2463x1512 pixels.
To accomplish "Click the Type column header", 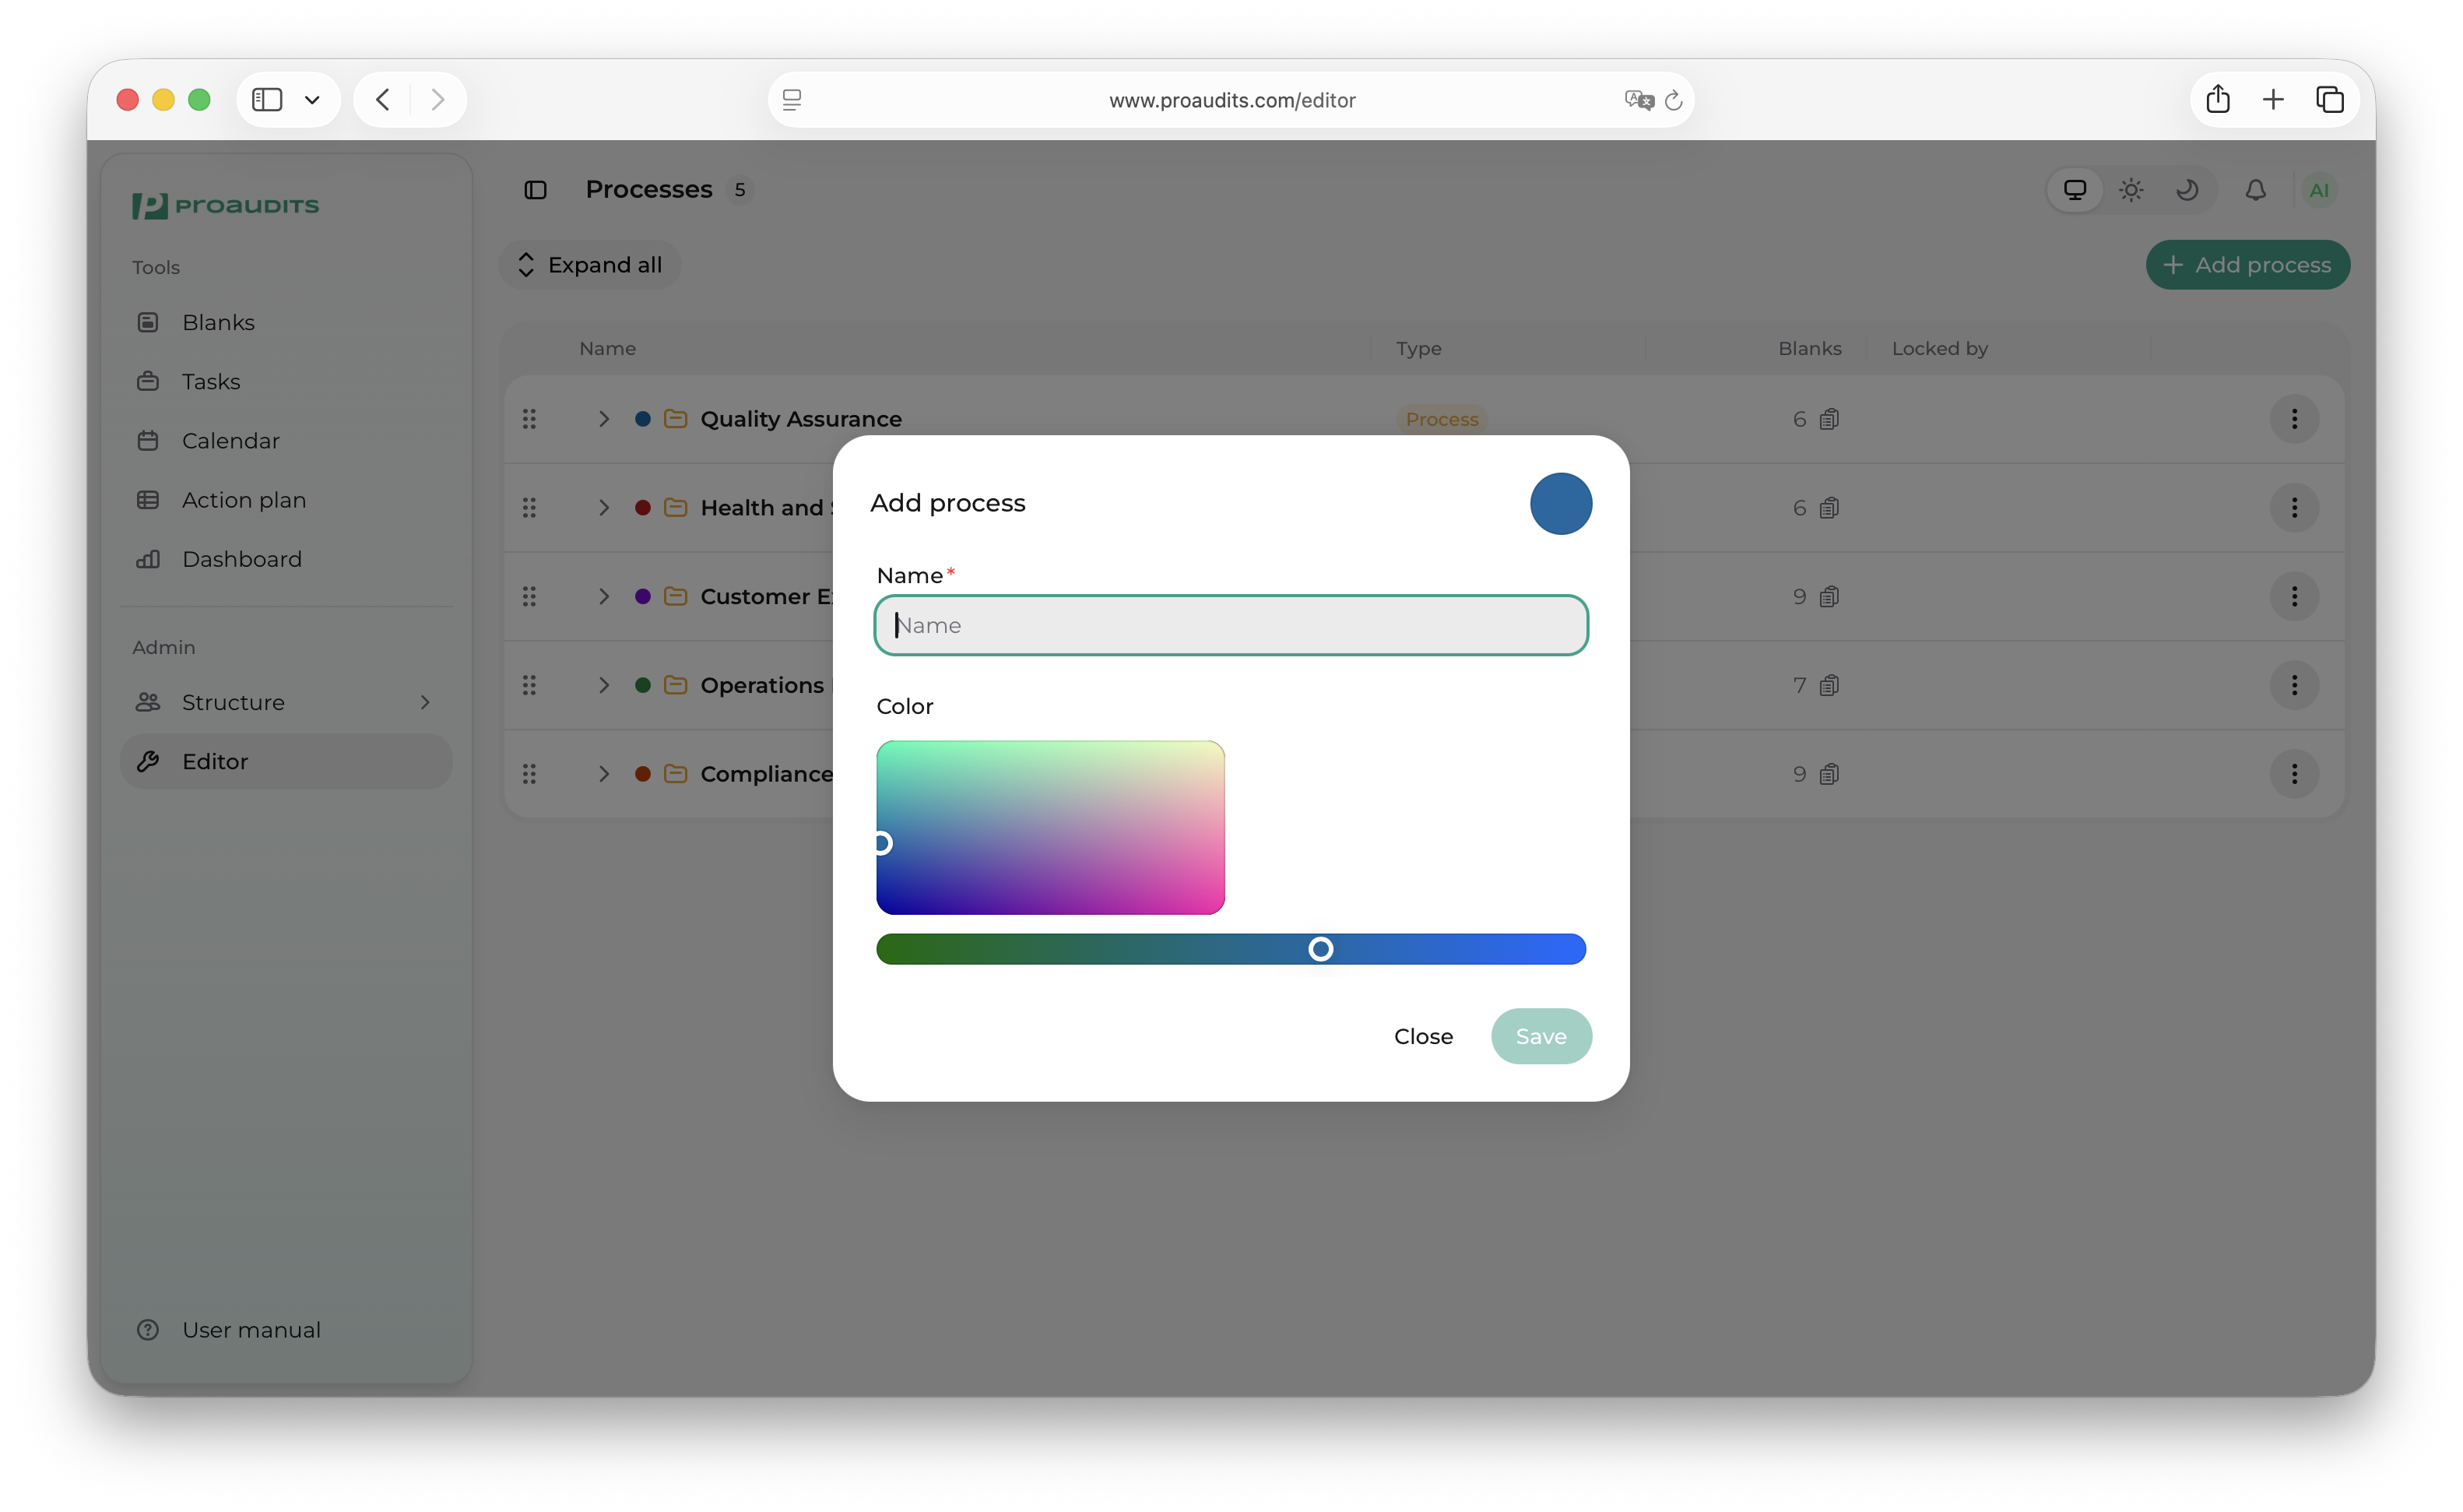I will [x=1418, y=348].
